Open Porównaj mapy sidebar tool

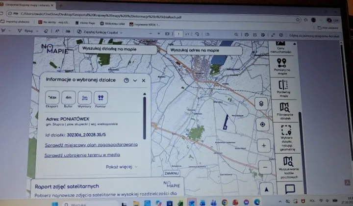(x=283, y=88)
